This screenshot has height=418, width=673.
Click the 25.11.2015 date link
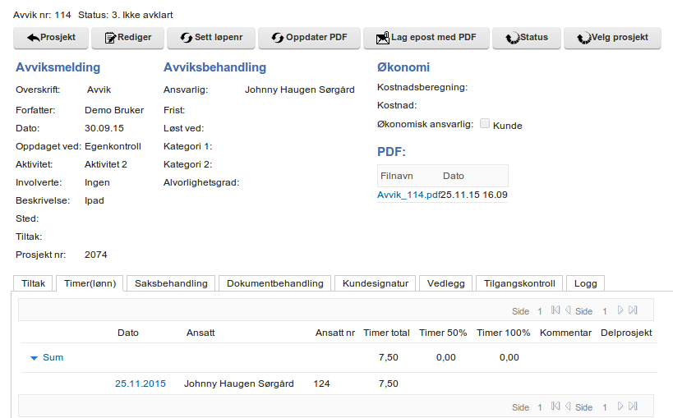141,384
